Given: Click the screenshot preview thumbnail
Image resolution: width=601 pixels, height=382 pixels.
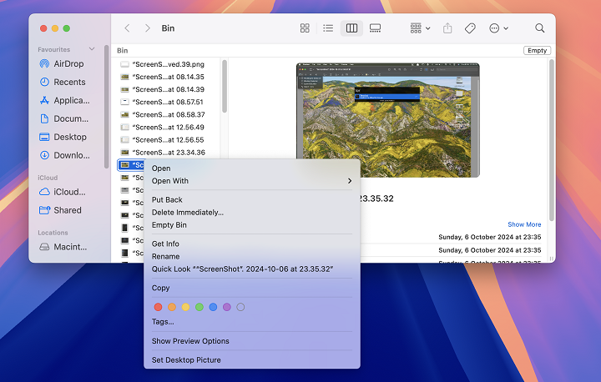Looking at the screenshot, I should click(388, 120).
